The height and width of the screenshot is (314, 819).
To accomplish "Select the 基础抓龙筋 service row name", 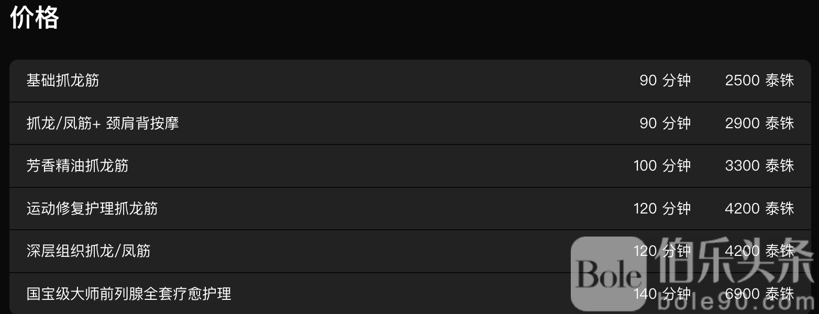I will point(63,81).
